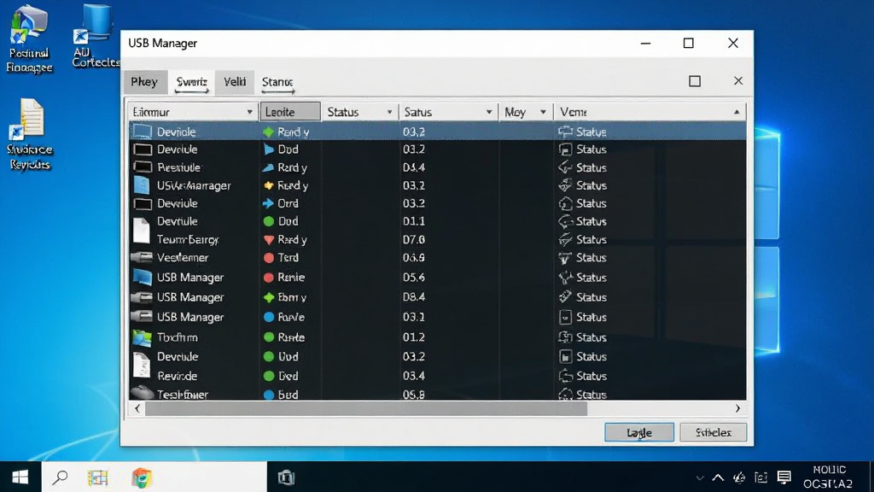Click the yellow status icon in the USVeManager row

point(269,185)
